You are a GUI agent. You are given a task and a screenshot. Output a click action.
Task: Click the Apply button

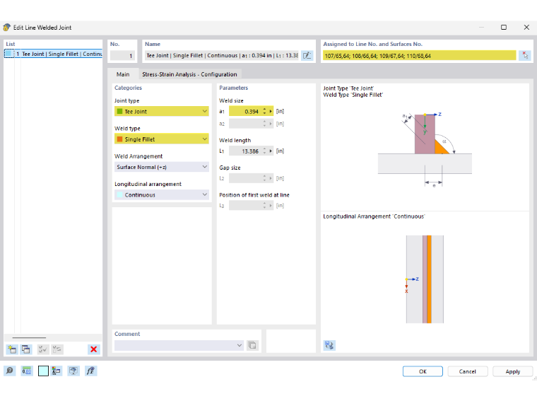[x=513, y=371]
